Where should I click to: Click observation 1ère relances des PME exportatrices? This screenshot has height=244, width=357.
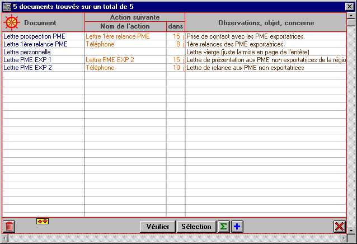click(x=235, y=44)
